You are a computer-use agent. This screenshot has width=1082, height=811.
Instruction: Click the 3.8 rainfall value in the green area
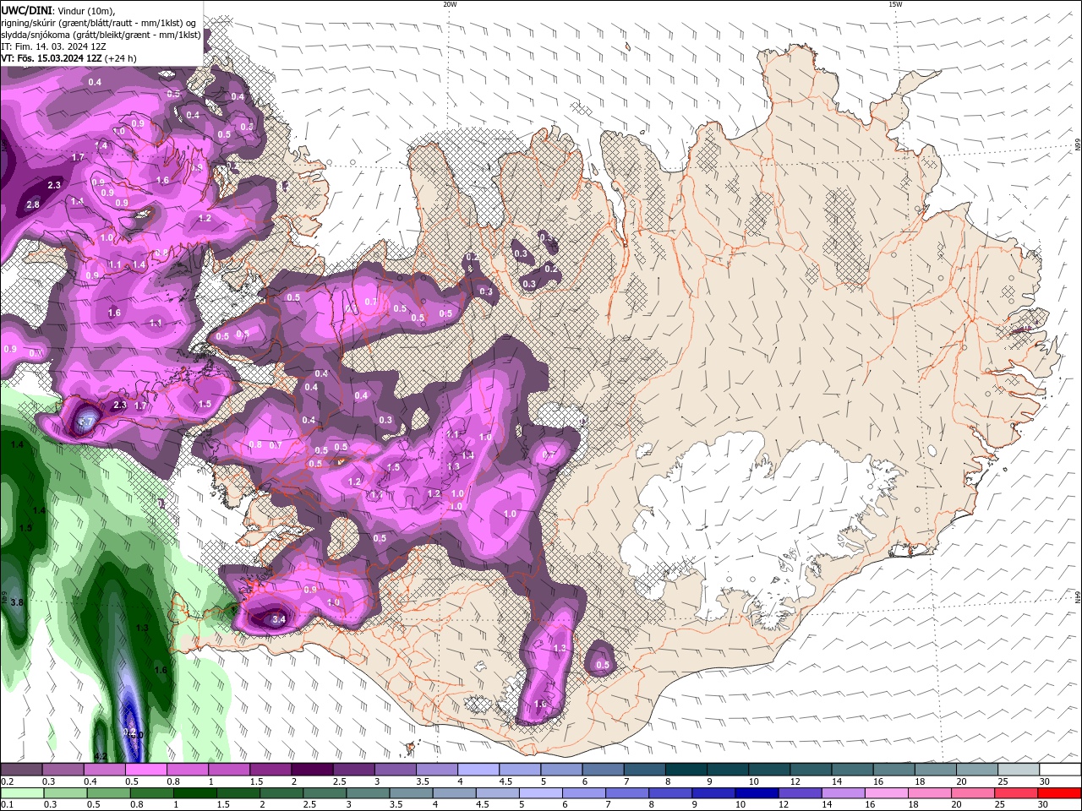tap(16, 602)
